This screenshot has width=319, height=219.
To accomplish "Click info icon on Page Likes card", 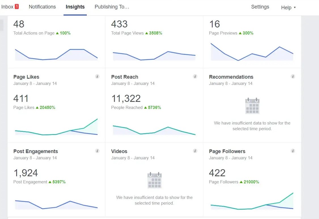I will click(97, 76).
